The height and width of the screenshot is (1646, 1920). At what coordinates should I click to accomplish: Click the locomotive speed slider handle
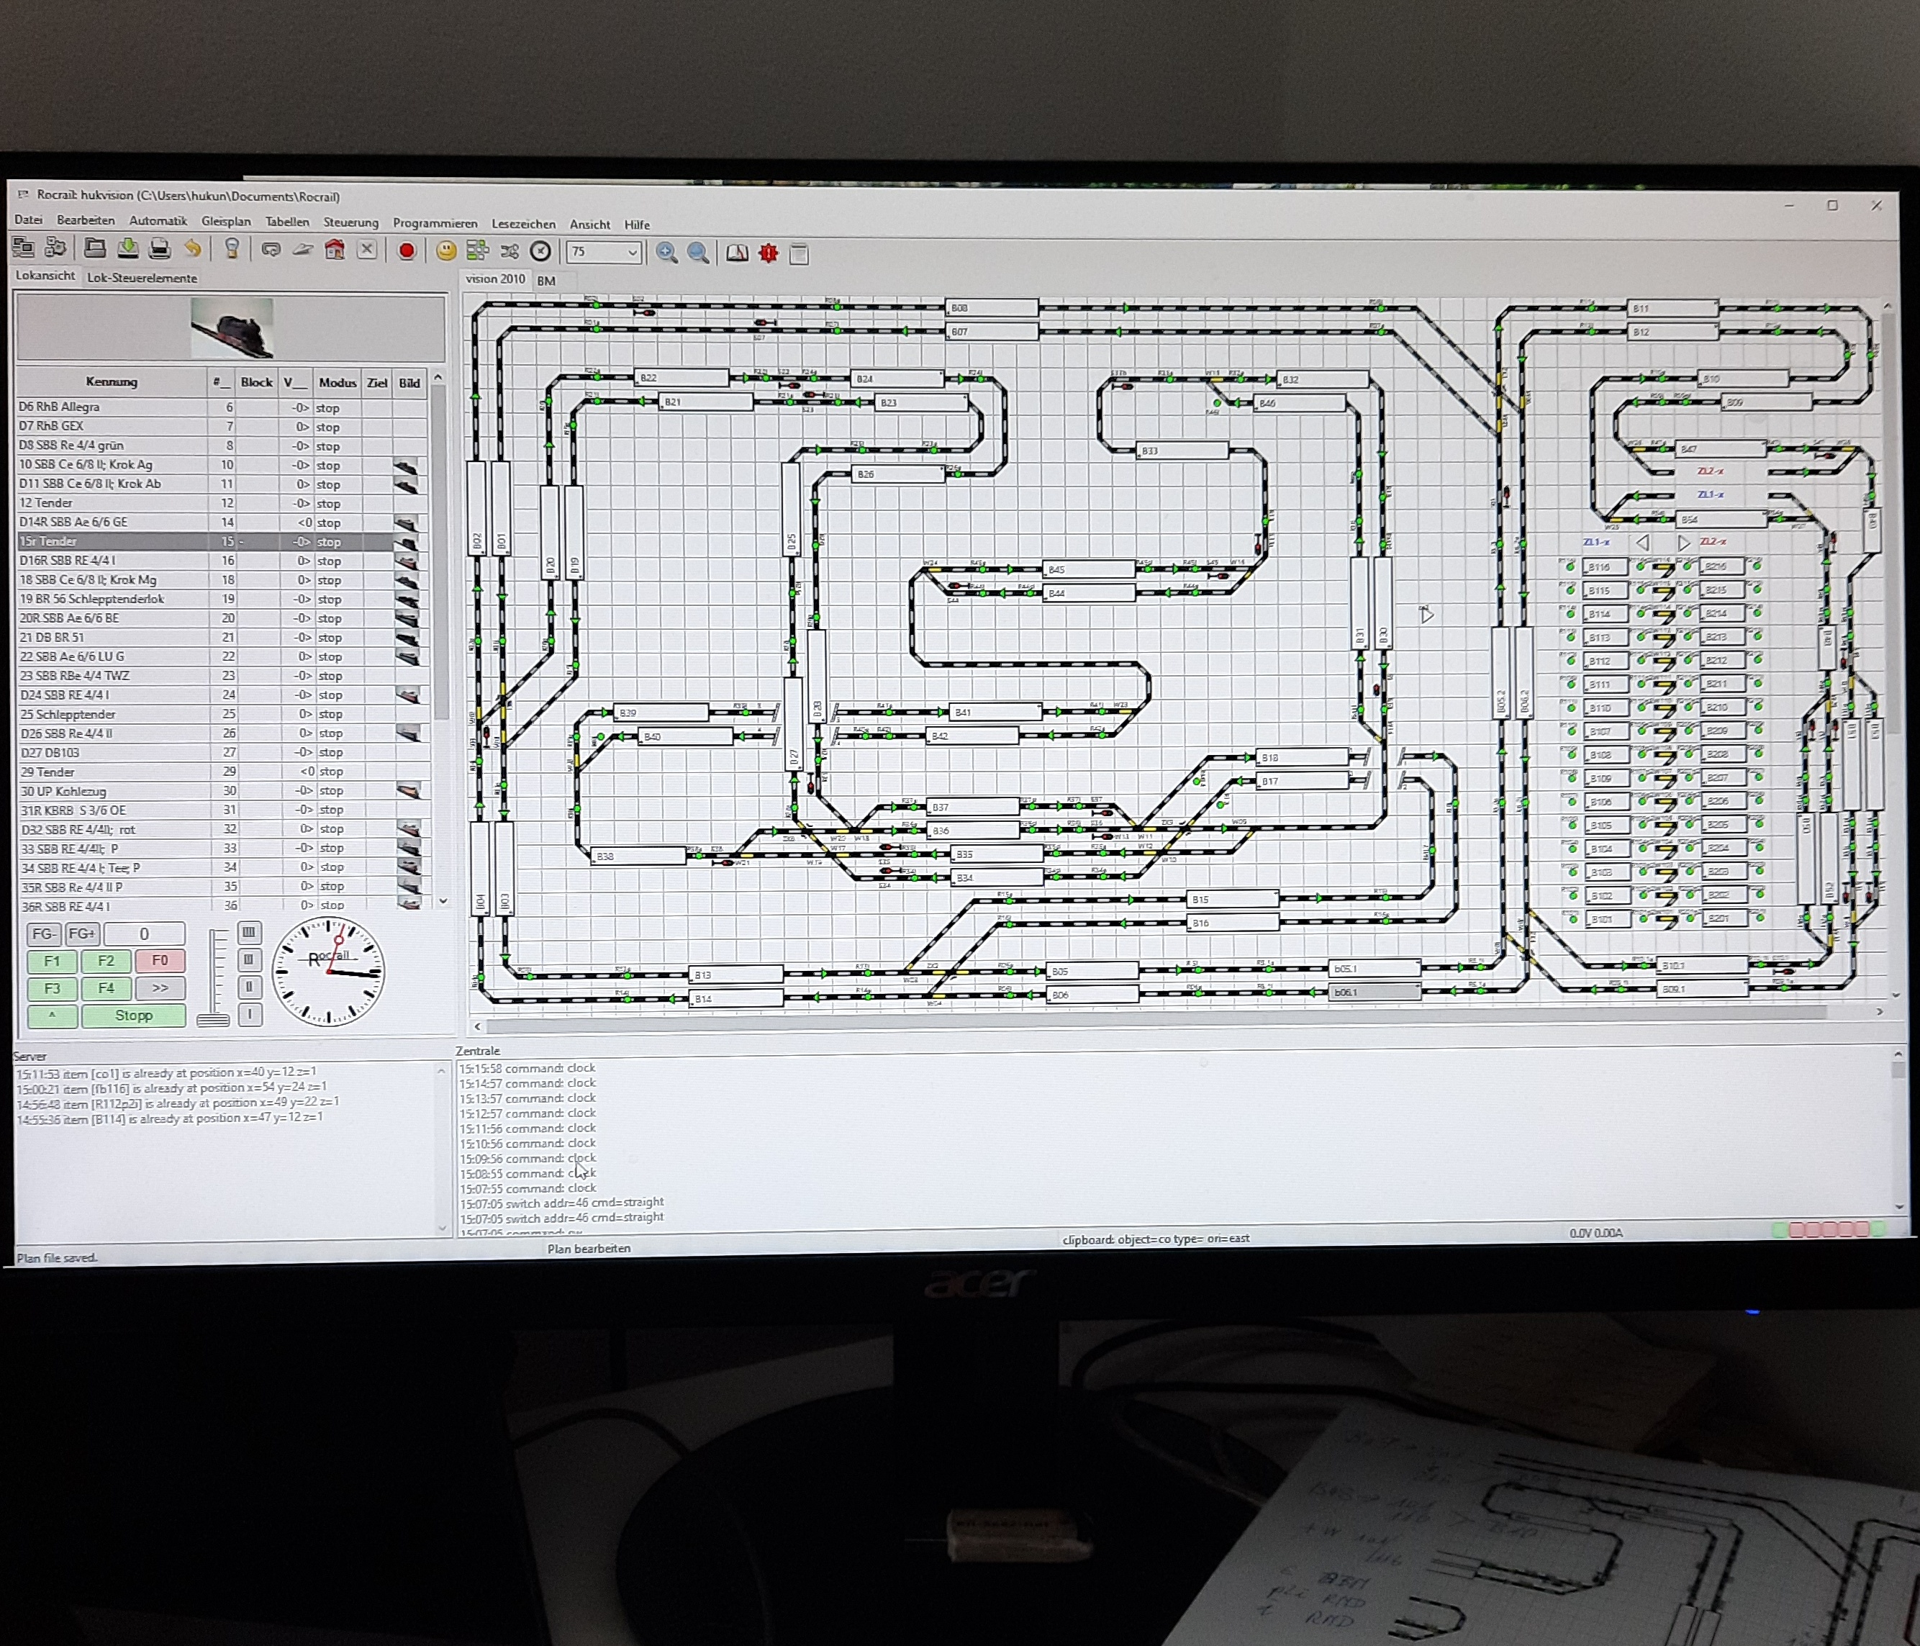point(213,1019)
